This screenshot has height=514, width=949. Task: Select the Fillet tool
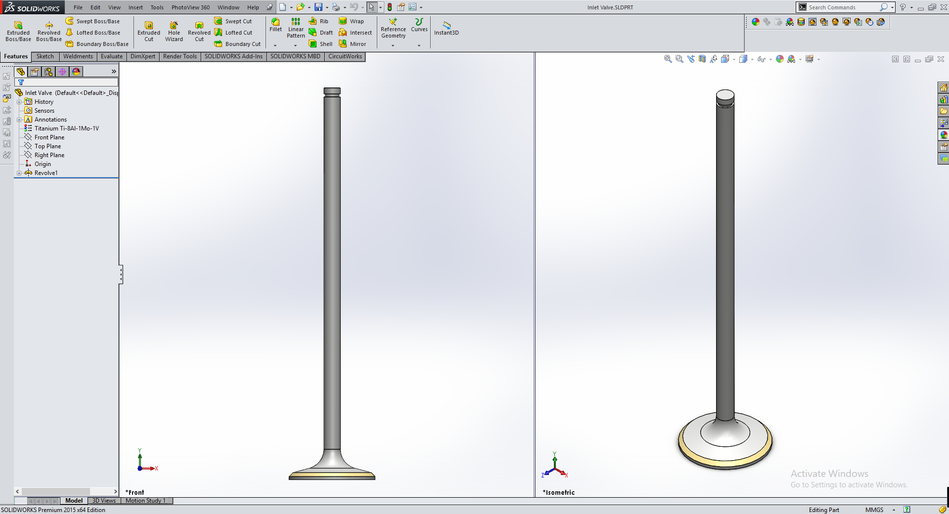point(276,25)
